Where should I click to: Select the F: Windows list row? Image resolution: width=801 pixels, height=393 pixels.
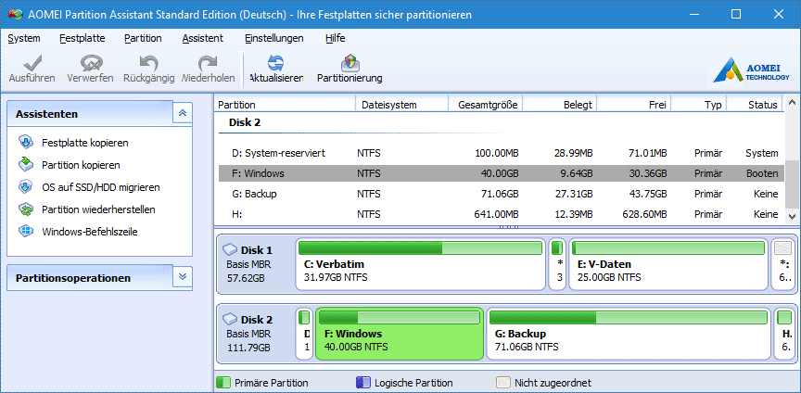click(x=502, y=173)
